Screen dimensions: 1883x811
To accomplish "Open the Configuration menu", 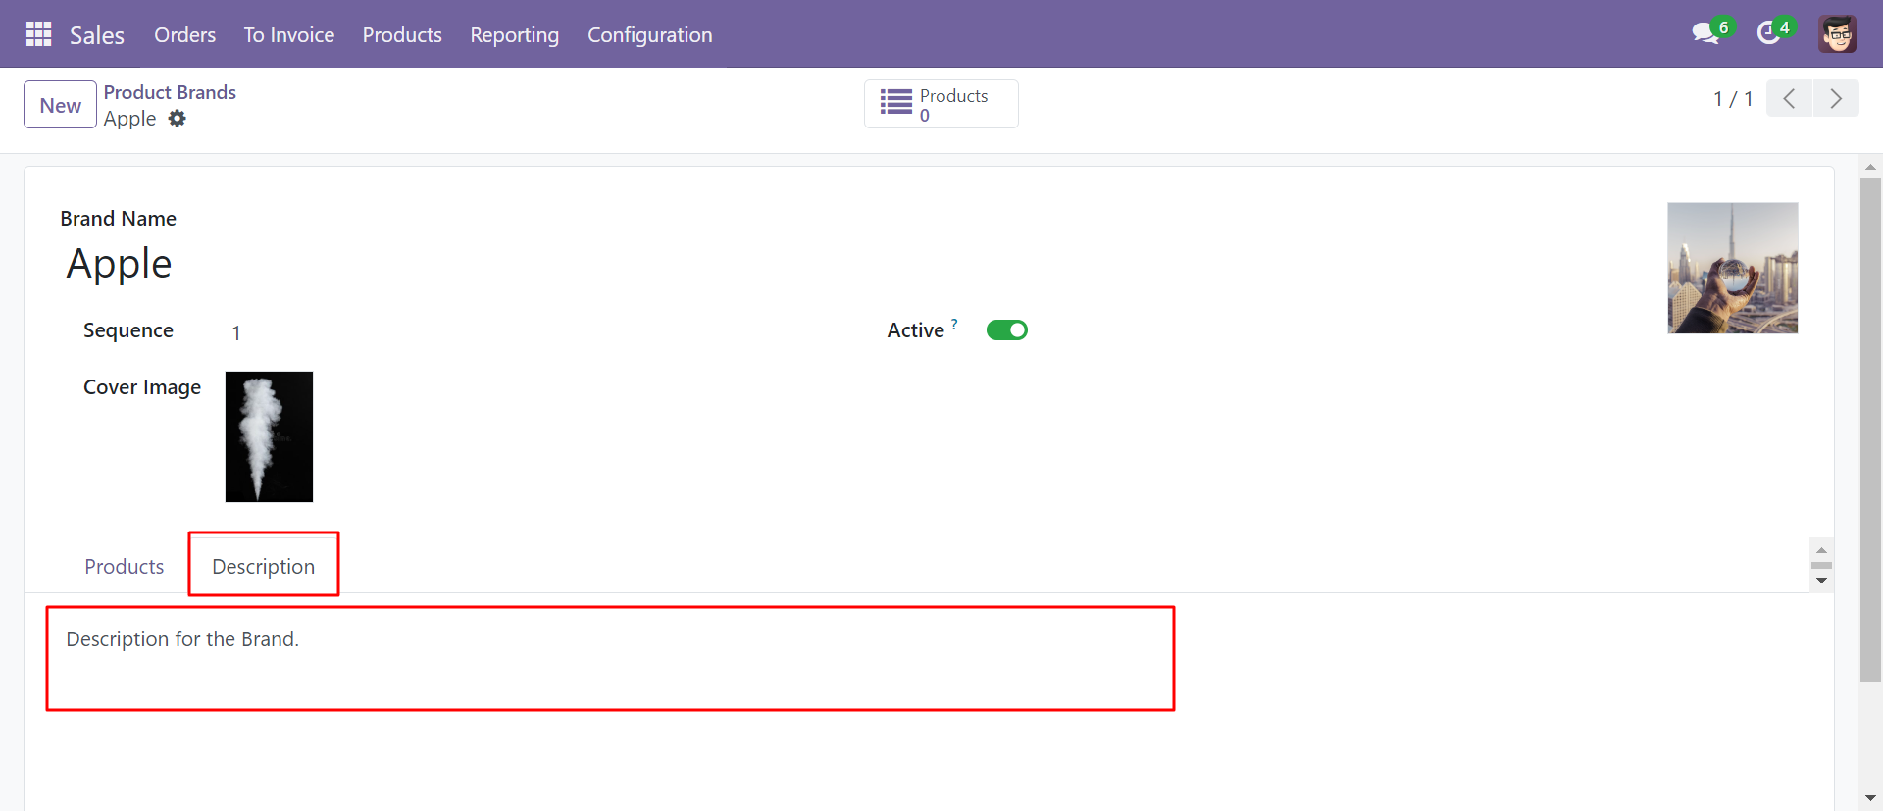I will pos(650,34).
